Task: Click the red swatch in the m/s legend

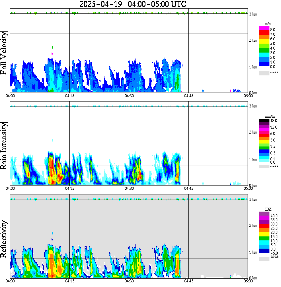Action: [264, 33]
